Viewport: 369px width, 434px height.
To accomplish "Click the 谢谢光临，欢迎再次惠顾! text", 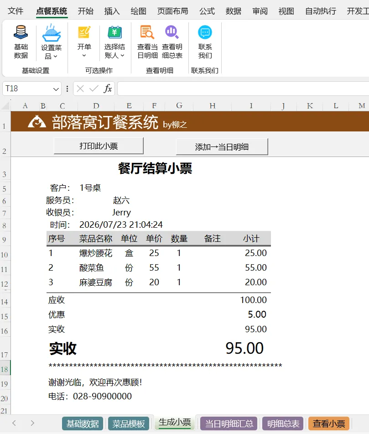I will coord(95,382).
